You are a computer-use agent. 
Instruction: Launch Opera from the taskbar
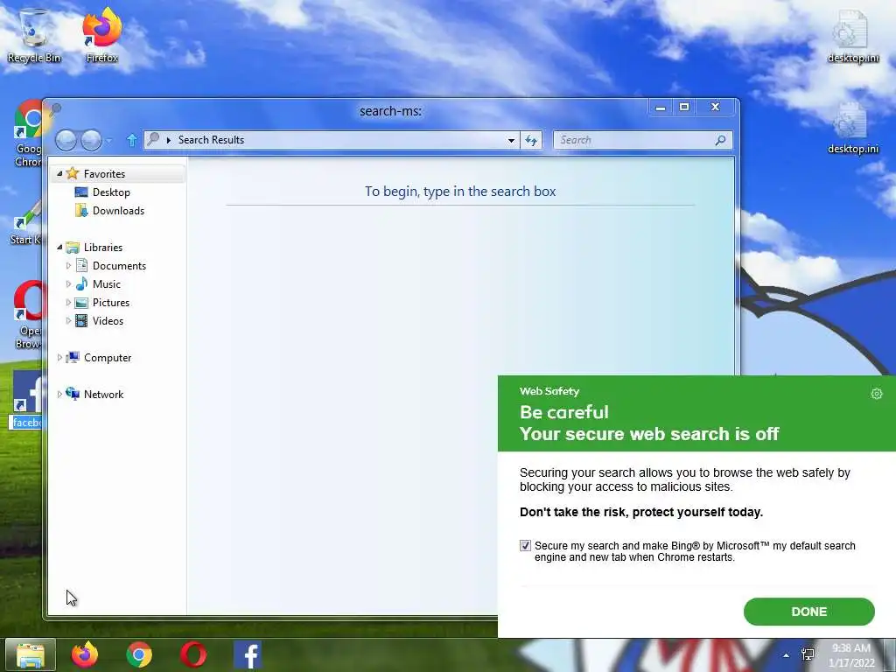click(193, 654)
